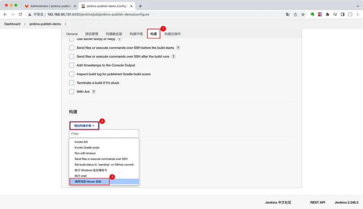Close the Administrator GitLab tab
Image resolution: width=363 pixels, height=209 pixels.
tap(75, 6)
